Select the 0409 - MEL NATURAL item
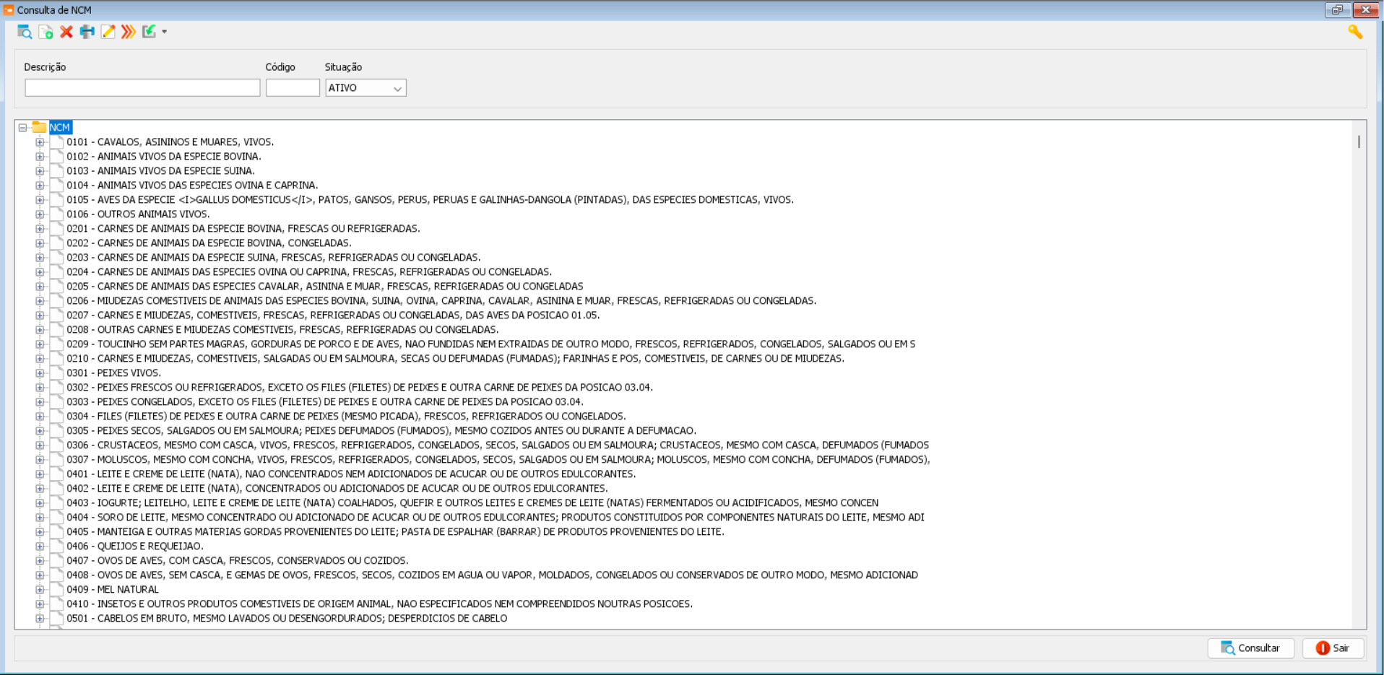Image resolution: width=1384 pixels, height=675 pixels. coord(113,590)
